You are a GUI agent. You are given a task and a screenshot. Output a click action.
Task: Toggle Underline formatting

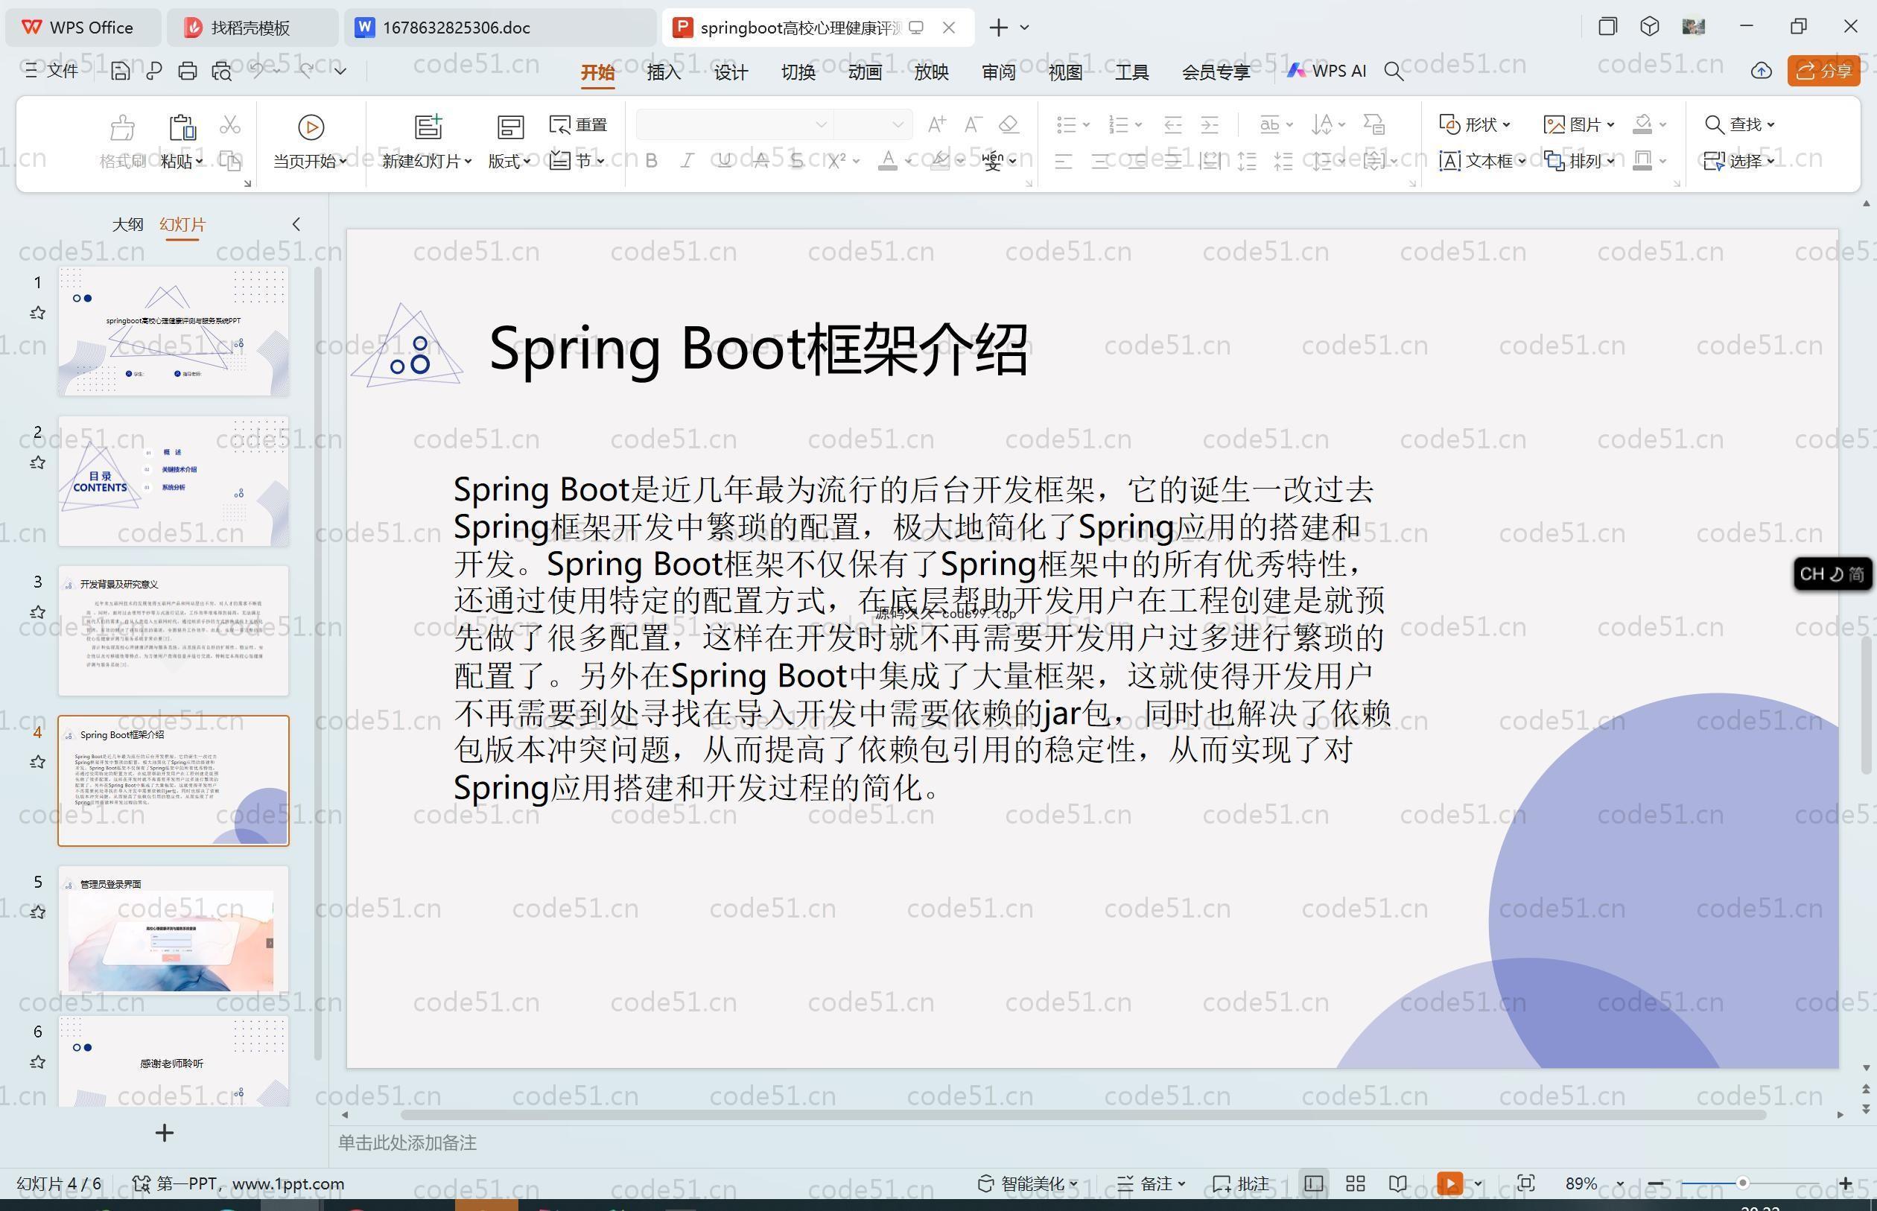point(724,160)
